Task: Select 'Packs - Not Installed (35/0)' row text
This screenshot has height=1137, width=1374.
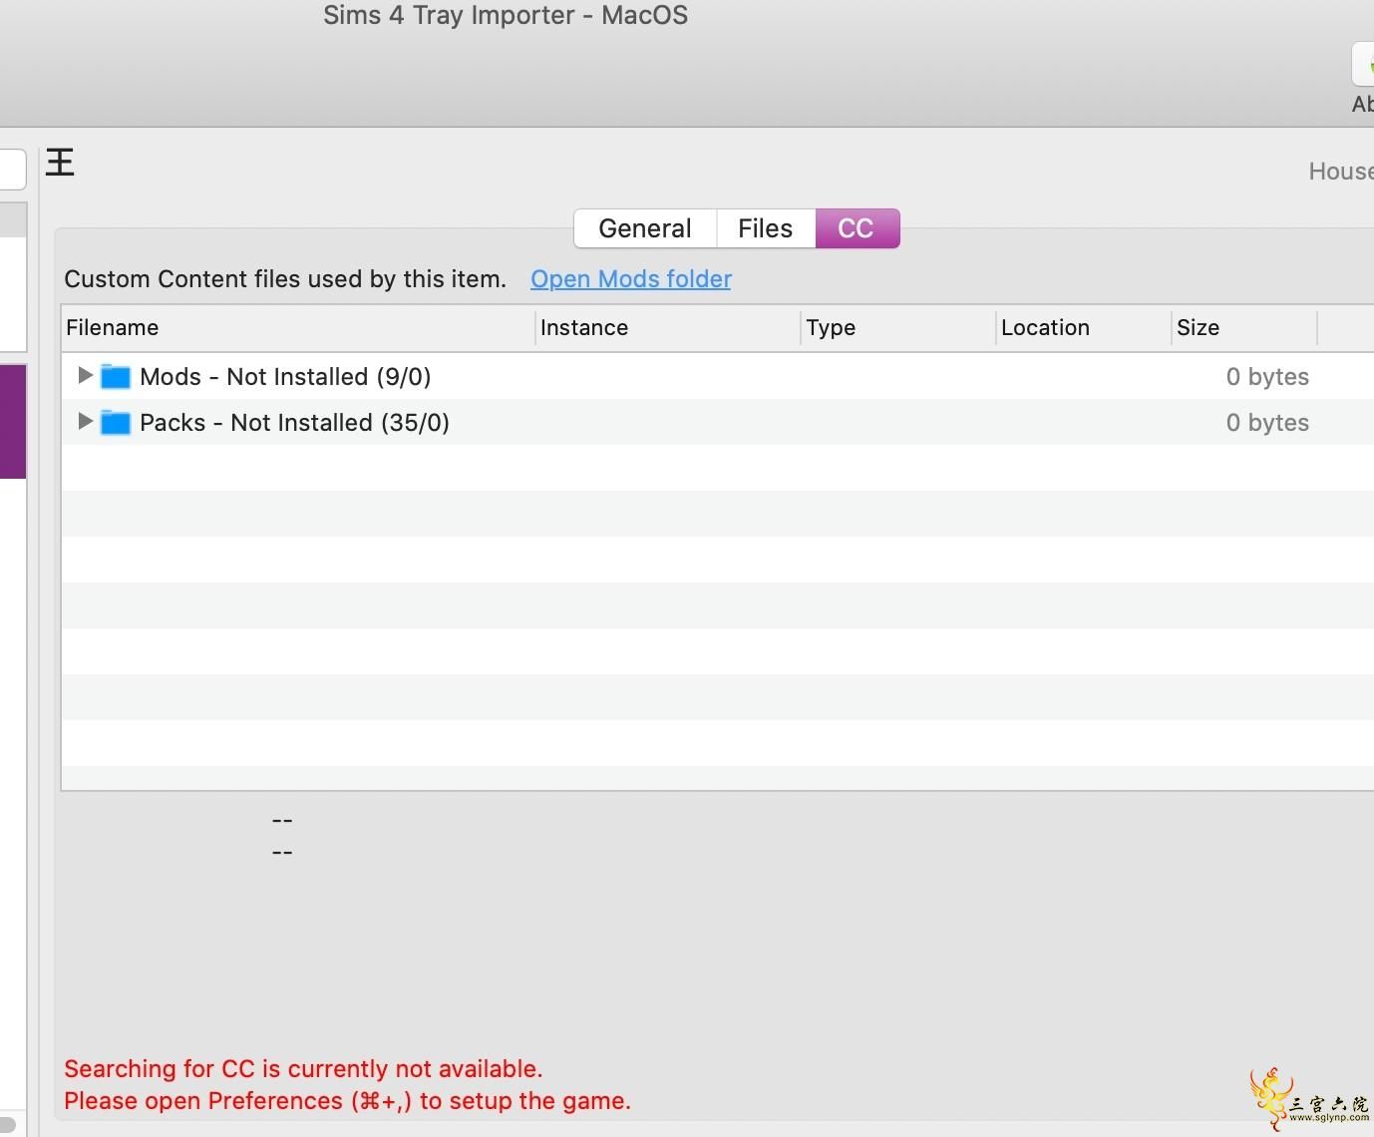Action: click(294, 423)
